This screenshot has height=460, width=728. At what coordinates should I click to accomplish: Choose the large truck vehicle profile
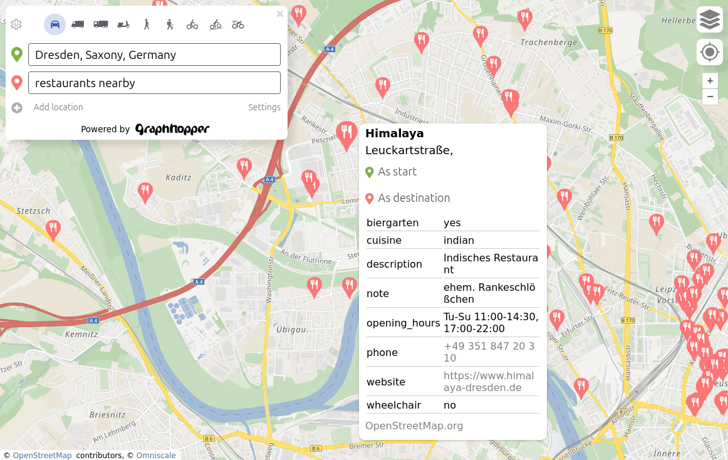click(101, 24)
